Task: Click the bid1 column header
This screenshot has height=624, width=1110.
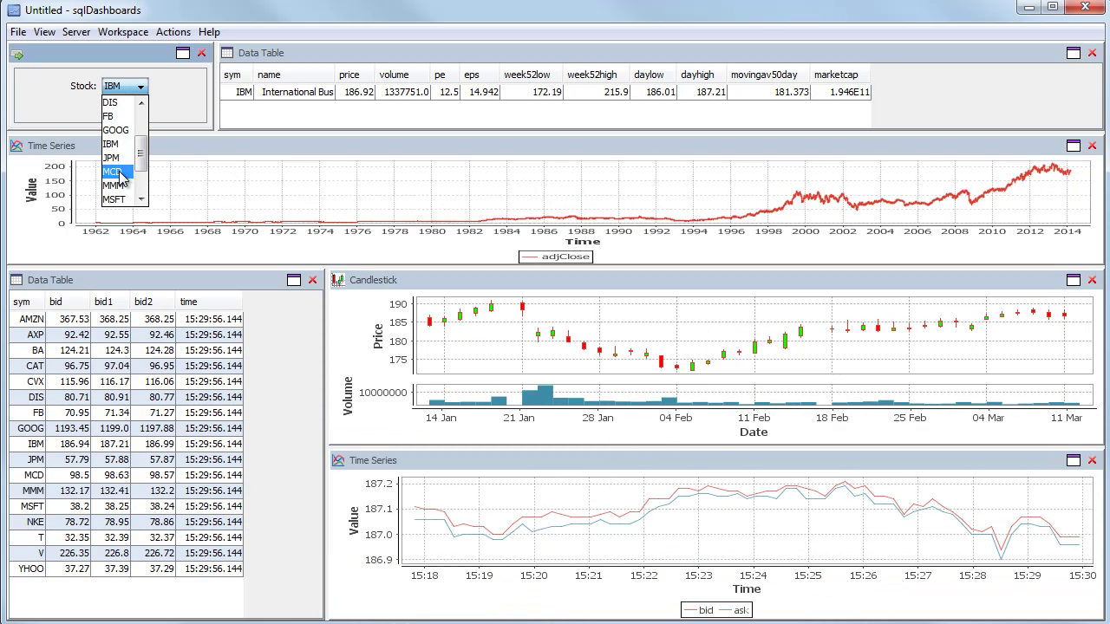Action: coord(104,302)
